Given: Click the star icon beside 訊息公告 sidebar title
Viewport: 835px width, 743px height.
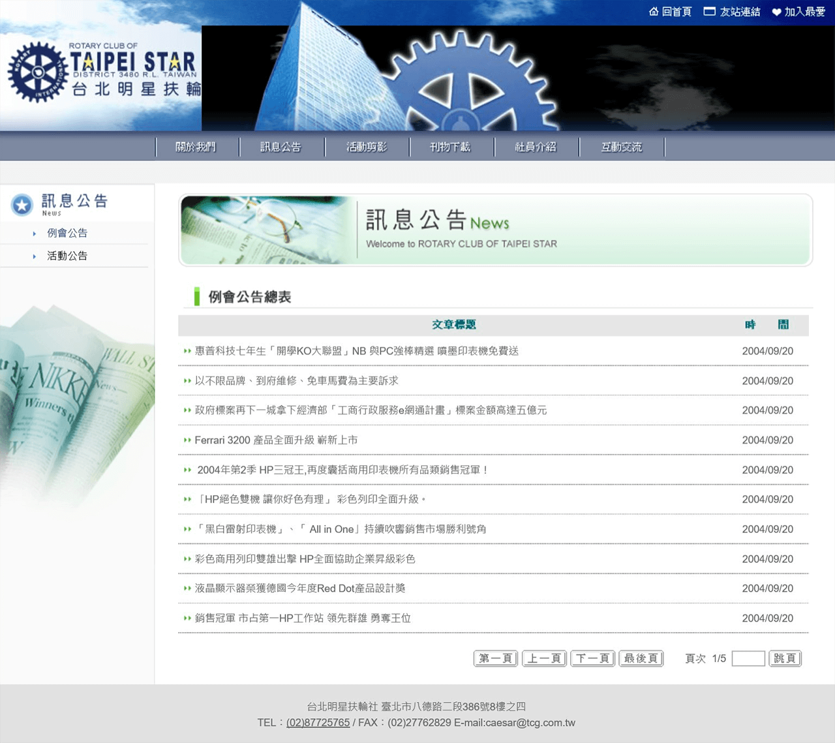Looking at the screenshot, I should [22, 205].
